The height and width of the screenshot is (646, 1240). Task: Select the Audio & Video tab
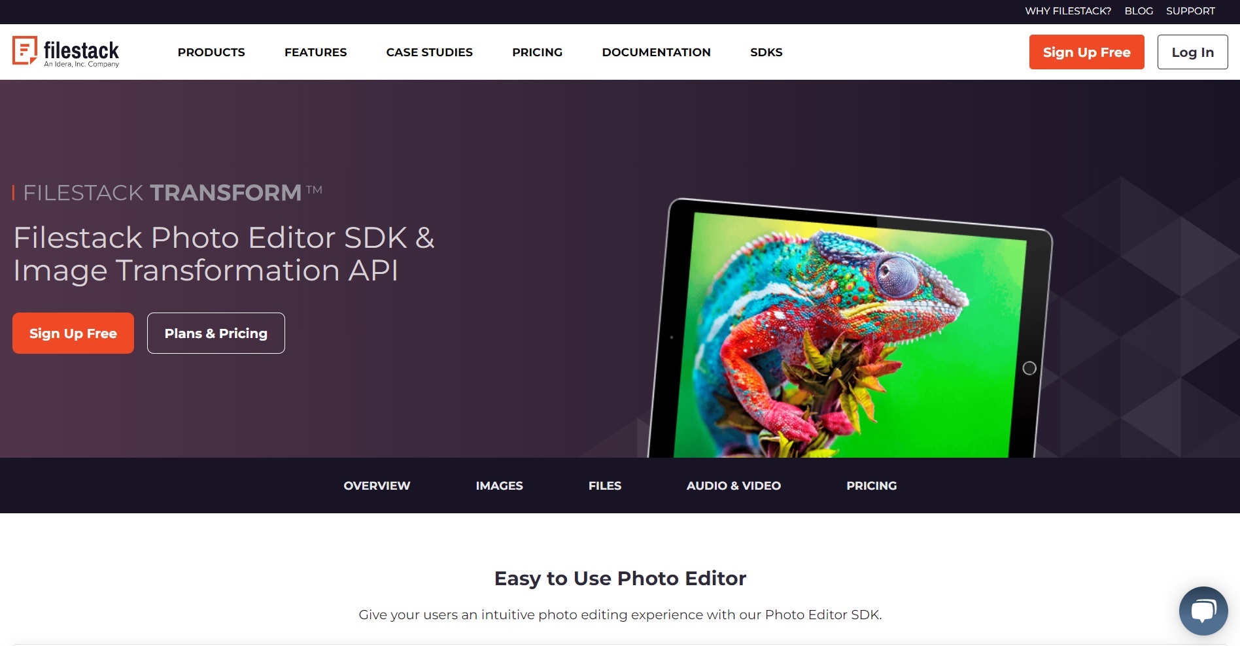coord(733,486)
